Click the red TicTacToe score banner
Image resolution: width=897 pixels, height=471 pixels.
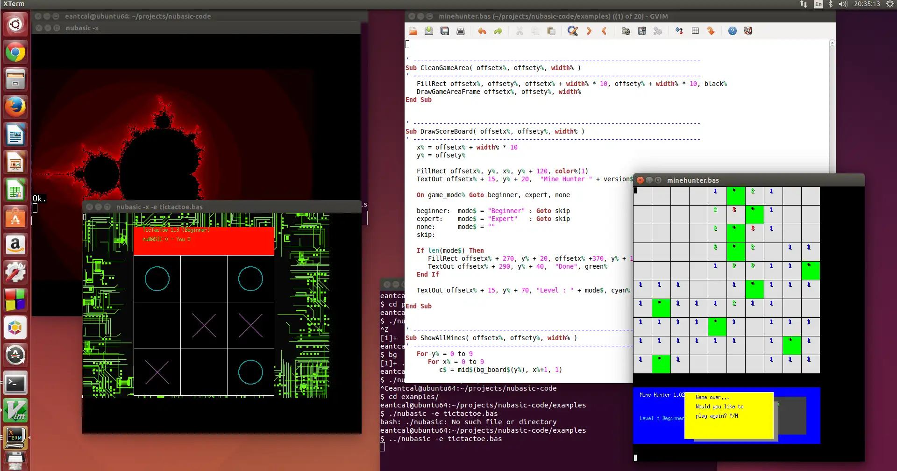pyautogui.click(x=204, y=241)
